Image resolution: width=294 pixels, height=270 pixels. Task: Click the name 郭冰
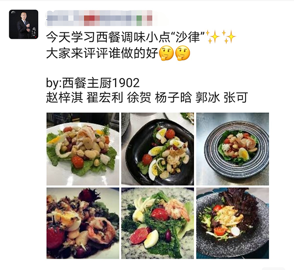(208, 97)
